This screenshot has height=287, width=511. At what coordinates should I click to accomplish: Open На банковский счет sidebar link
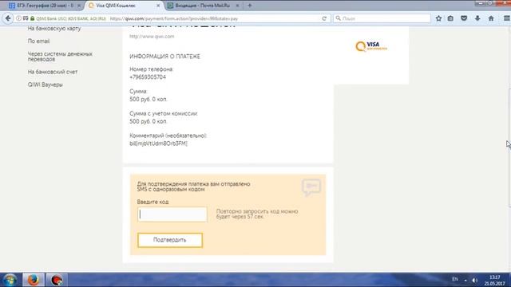[53, 72]
